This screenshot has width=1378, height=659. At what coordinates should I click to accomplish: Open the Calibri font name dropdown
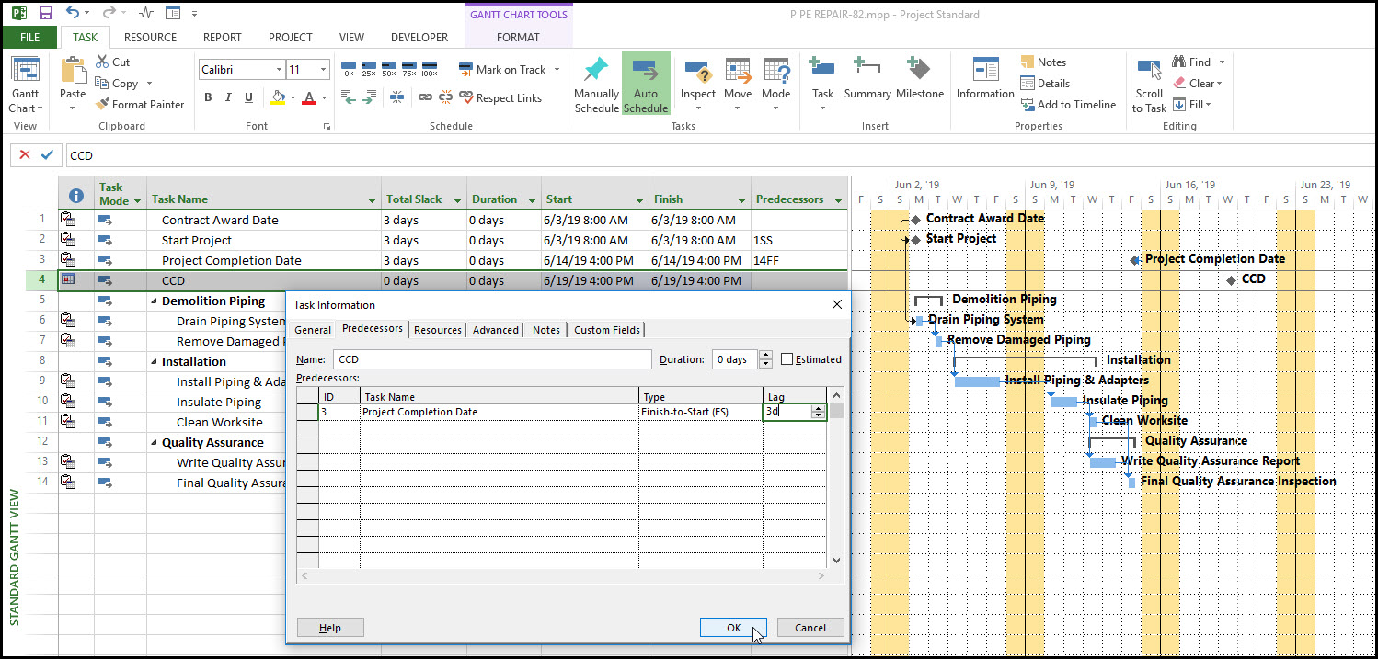click(x=279, y=70)
